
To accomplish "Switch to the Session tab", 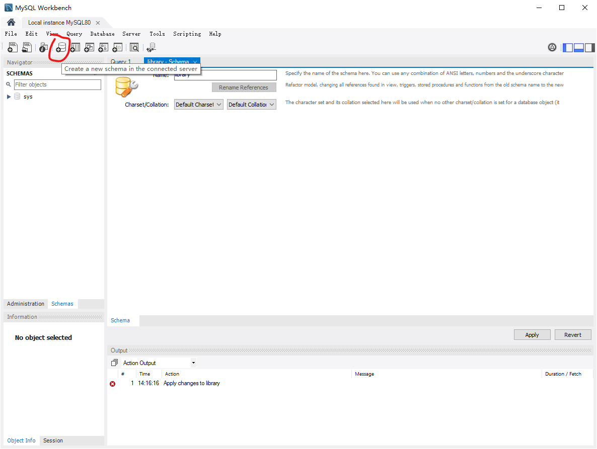I will (x=53, y=440).
